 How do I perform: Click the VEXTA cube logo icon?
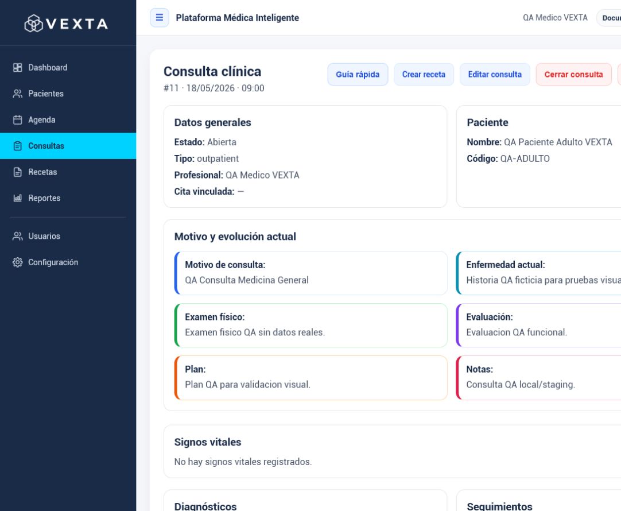(x=34, y=24)
